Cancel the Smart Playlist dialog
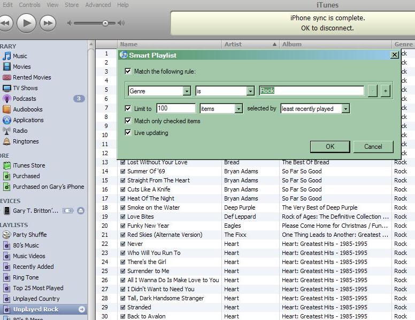 pyautogui.click(x=373, y=147)
